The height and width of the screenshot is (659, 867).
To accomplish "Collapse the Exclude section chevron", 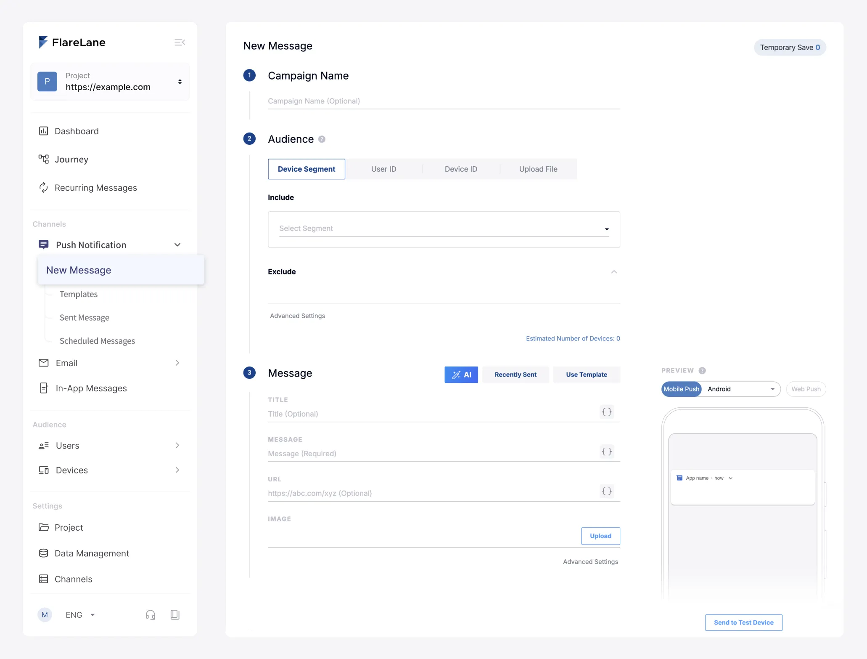I will 614,272.
